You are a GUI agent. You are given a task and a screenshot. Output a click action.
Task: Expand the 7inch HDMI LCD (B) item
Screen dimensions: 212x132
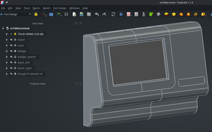point(7,34)
